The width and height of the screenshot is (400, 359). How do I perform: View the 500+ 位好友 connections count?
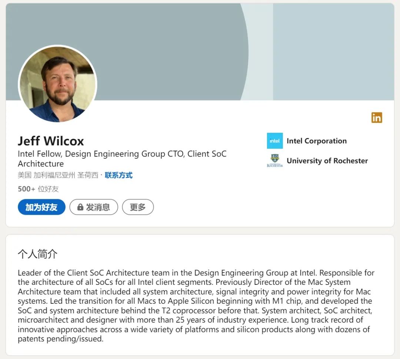(38, 189)
